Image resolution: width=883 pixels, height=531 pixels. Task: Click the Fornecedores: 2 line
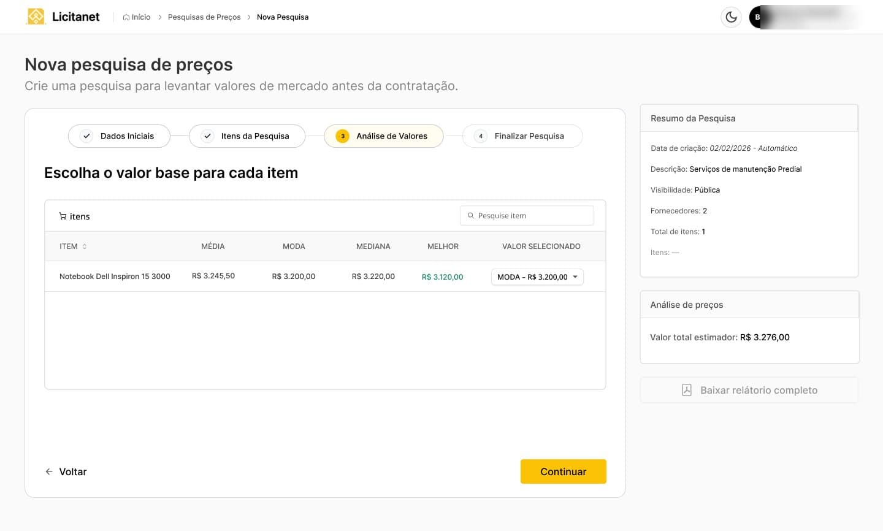coord(679,211)
